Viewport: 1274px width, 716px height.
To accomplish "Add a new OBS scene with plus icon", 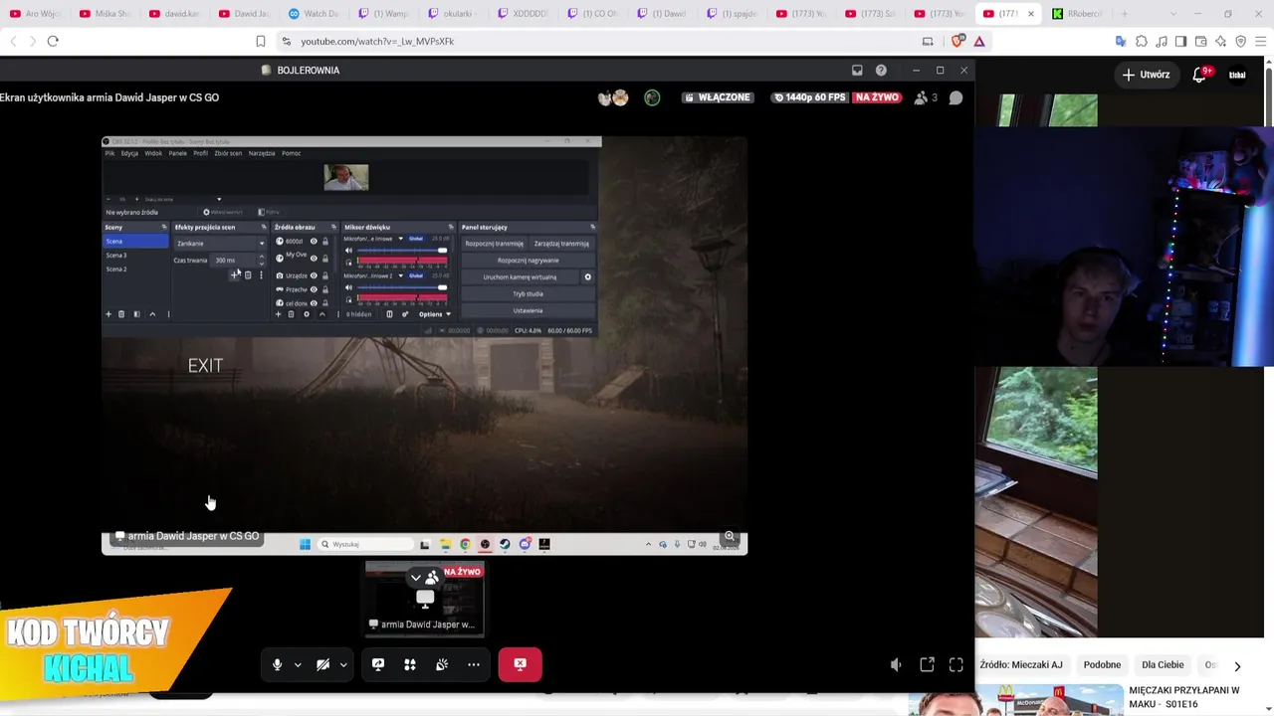I will (108, 314).
